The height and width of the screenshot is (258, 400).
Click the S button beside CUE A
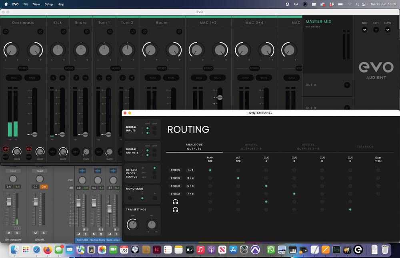[347, 85]
